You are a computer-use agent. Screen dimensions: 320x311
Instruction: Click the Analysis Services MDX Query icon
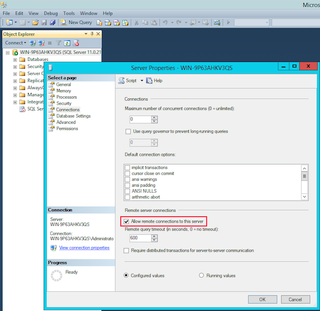point(108,23)
